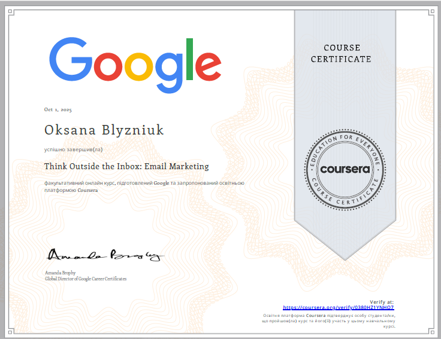Click the green letter l in Google logo
The height and width of the screenshot is (339, 441).
coord(189,59)
